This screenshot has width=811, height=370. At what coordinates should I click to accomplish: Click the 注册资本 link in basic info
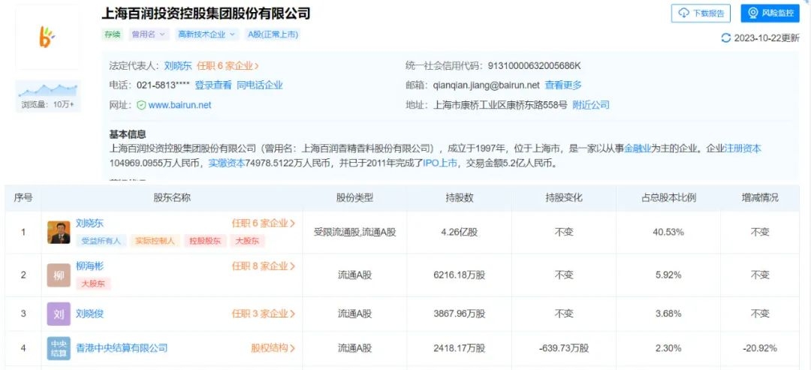tap(742, 149)
